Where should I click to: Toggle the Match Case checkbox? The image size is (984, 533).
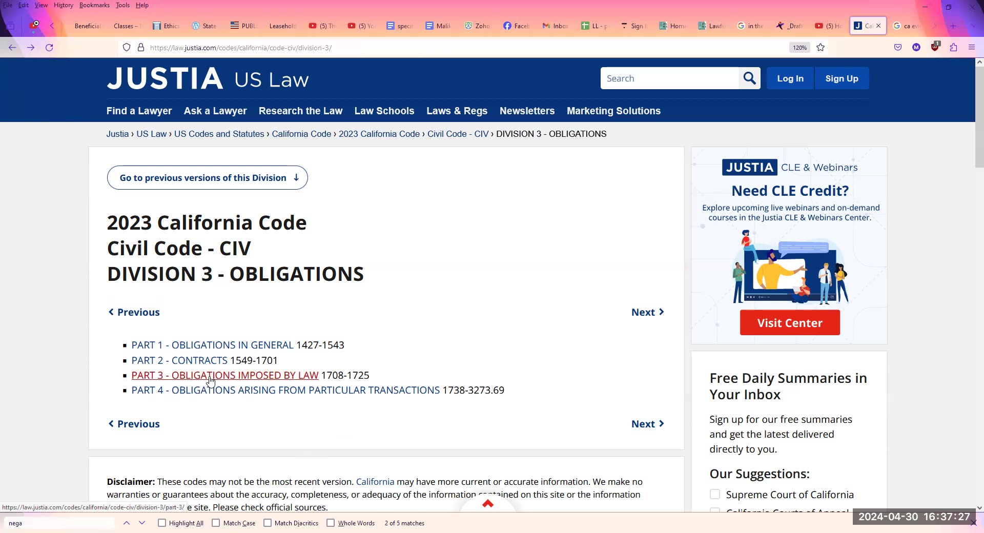[216, 523]
